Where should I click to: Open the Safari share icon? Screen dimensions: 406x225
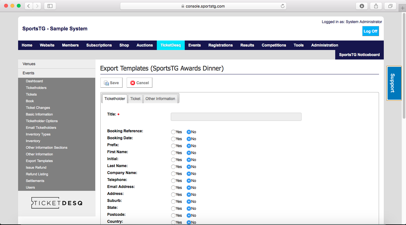click(x=376, y=6)
